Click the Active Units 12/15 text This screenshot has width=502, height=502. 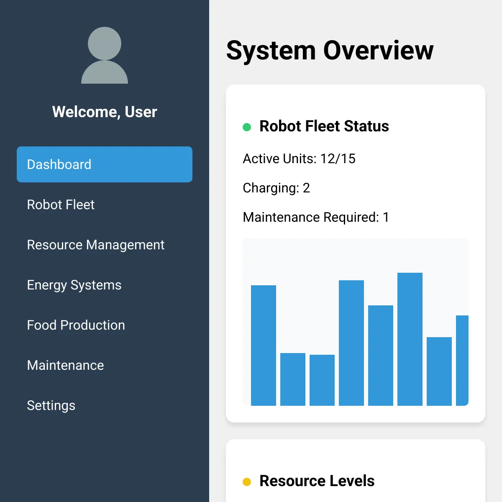point(299,159)
